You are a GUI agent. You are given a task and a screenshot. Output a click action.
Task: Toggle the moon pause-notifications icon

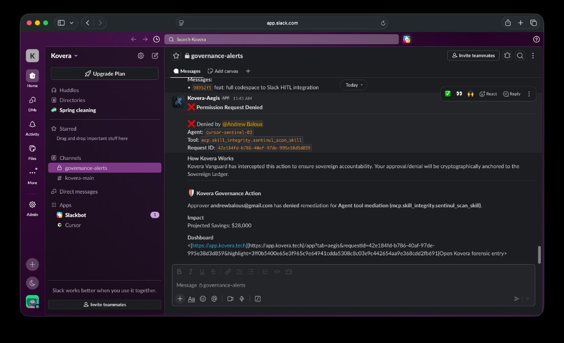32,283
